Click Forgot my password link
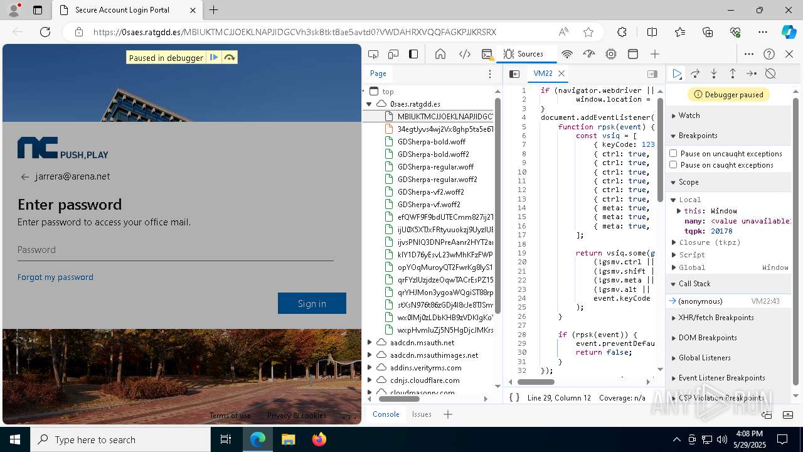This screenshot has width=803, height=452. [x=55, y=277]
